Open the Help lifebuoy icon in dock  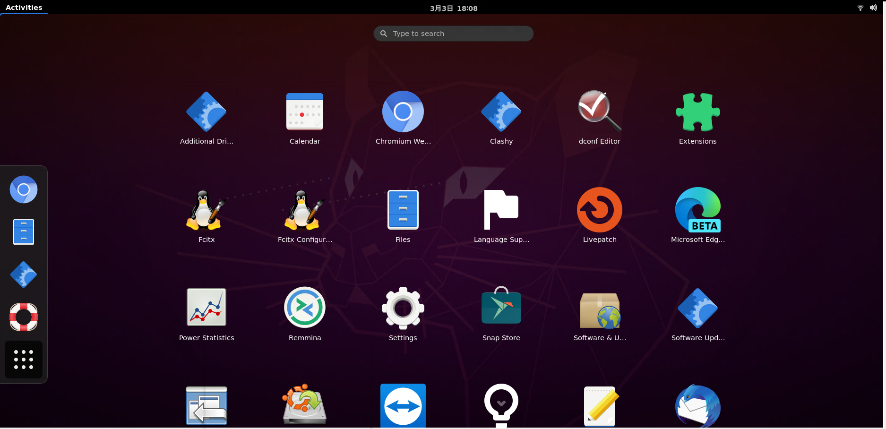tap(24, 317)
